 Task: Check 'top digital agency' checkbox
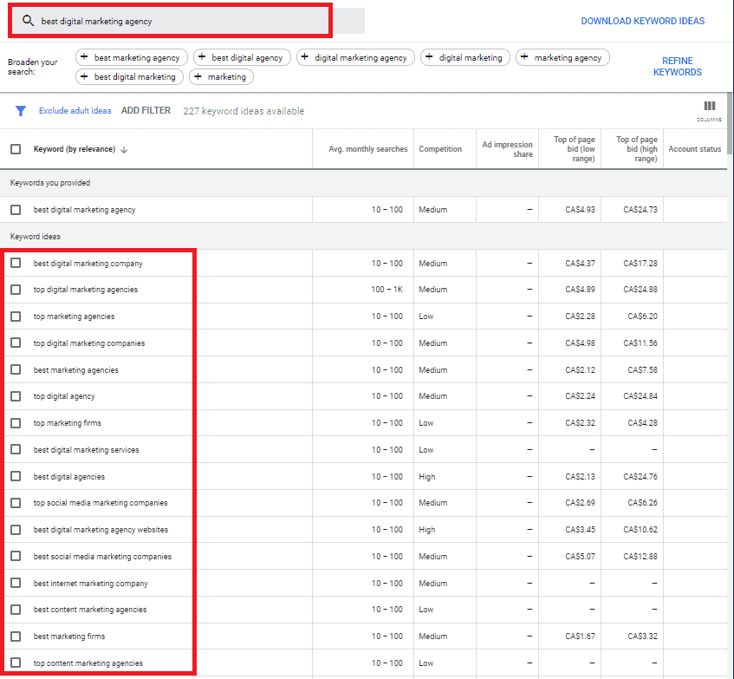point(16,396)
